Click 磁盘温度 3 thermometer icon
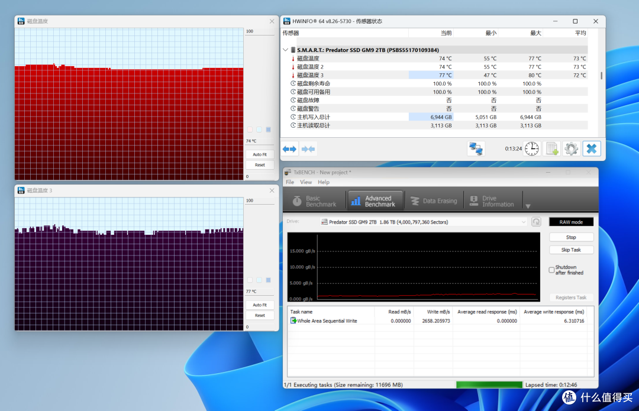Viewport: 639px width, 411px height. pyautogui.click(x=293, y=75)
